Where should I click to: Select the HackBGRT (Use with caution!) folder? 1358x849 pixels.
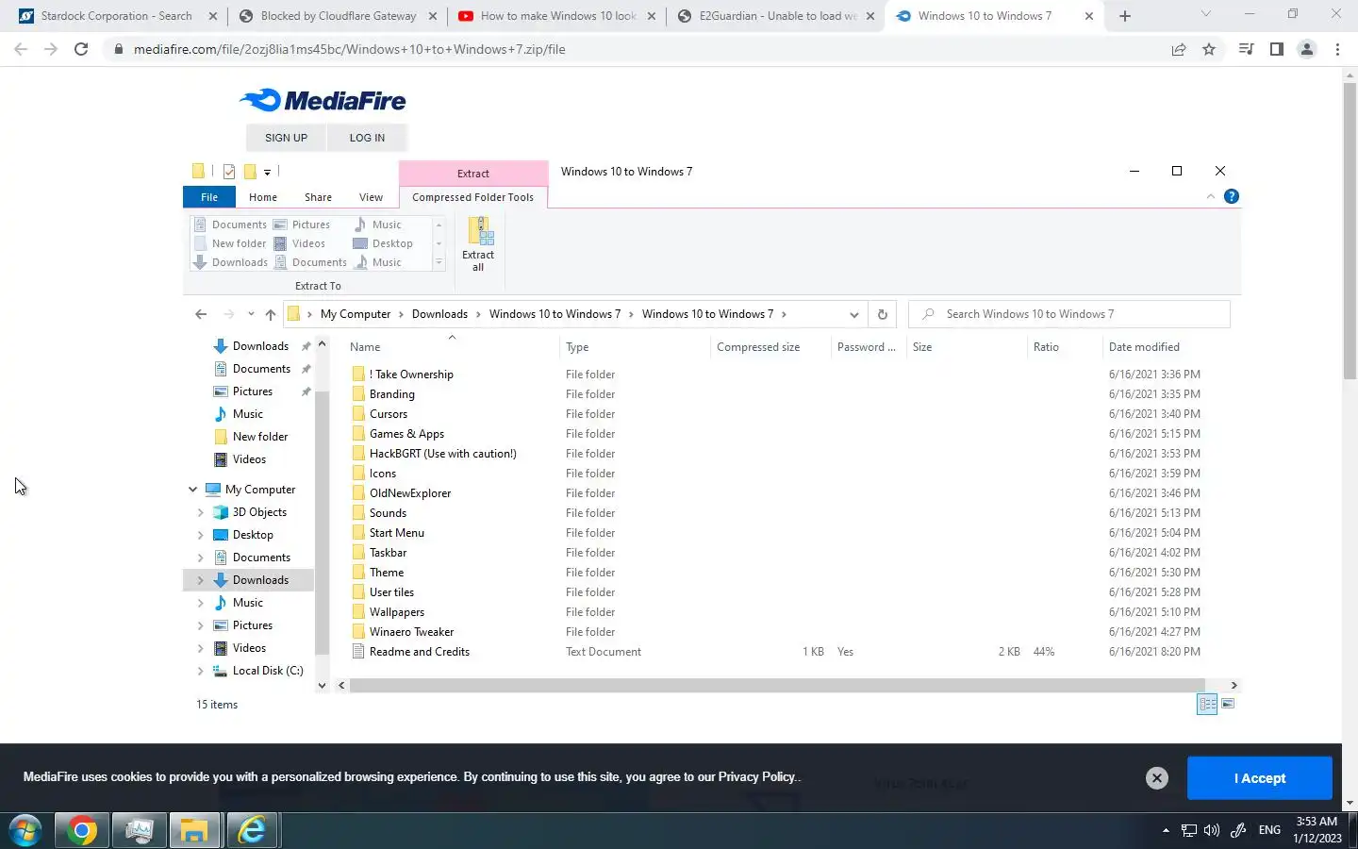pyautogui.click(x=443, y=454)
